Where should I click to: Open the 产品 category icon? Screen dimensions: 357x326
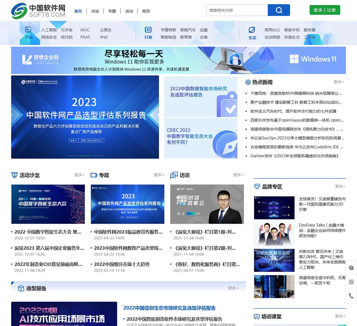28,29
